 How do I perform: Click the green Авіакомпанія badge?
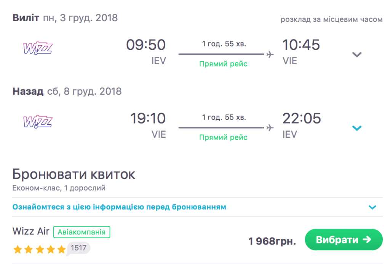click(82, 232)
